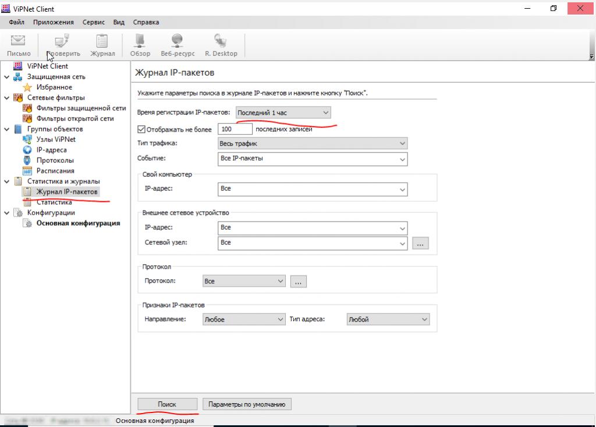Image resolution: width=596 pixels, height=427 pixels.
Task: Open the Направление dropdown
Action: click(x=244, y=319)
